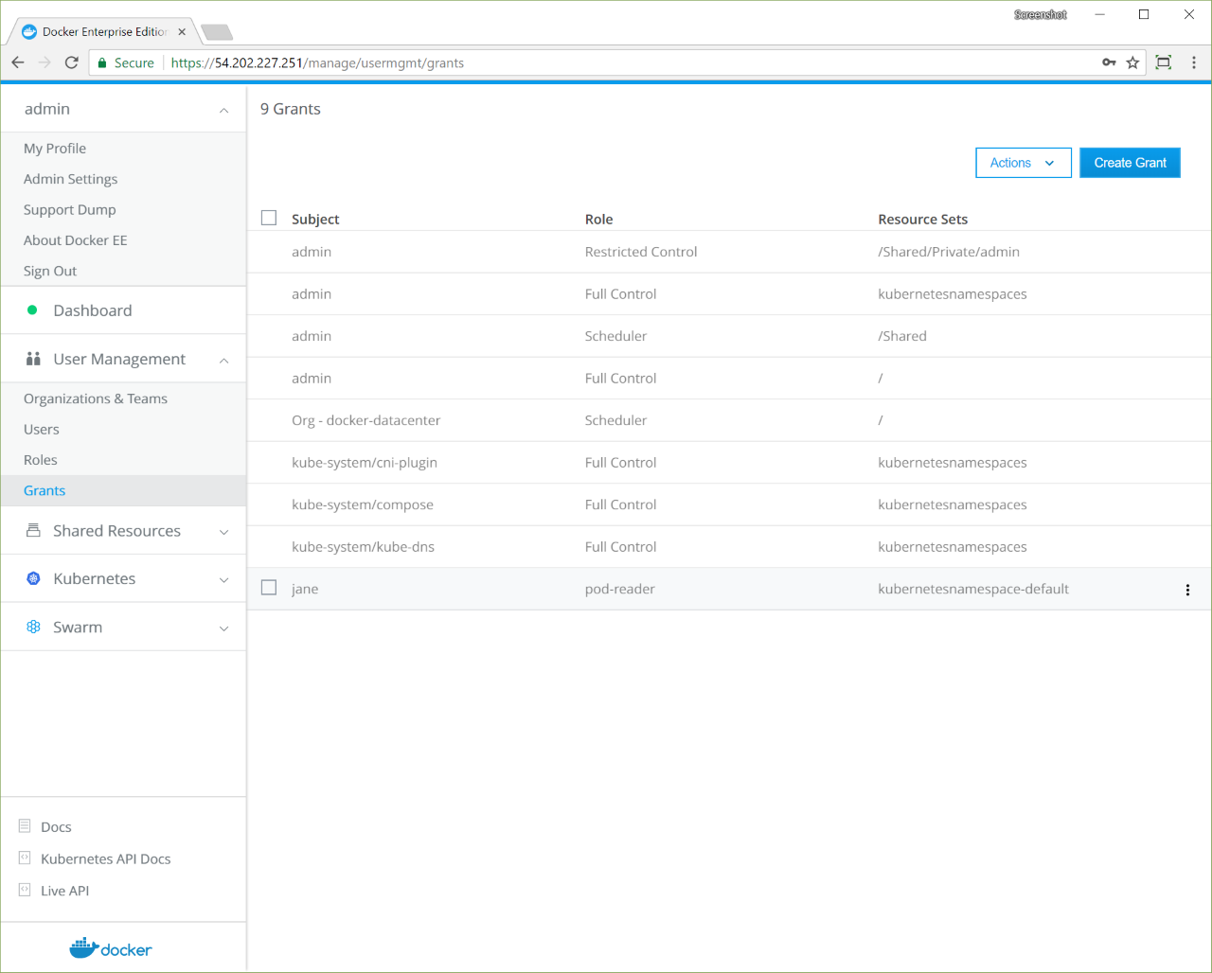Reload the page using the refresh icon
1212x973 pixels.
(71, 62)
